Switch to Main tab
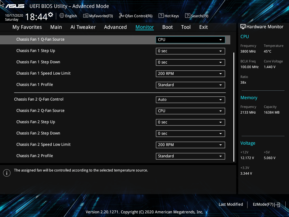The height and width of the screenshot is (217, 289). coord(56,27)
